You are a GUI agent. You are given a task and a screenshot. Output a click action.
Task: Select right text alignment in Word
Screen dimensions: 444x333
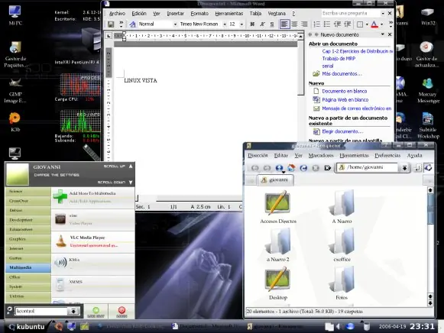pyautogui.click(x=304, y=24)
